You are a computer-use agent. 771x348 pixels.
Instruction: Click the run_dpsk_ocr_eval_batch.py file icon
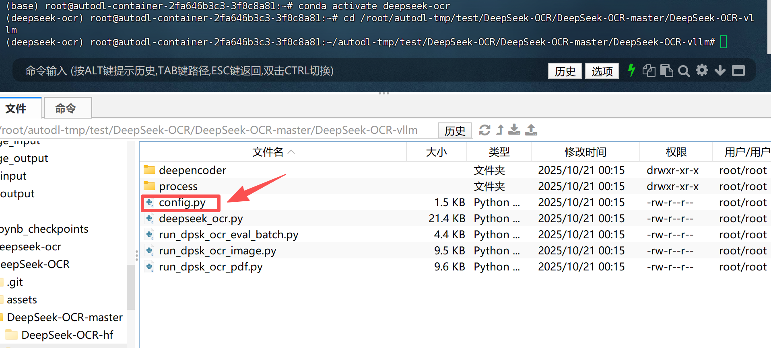click(150, 235)
